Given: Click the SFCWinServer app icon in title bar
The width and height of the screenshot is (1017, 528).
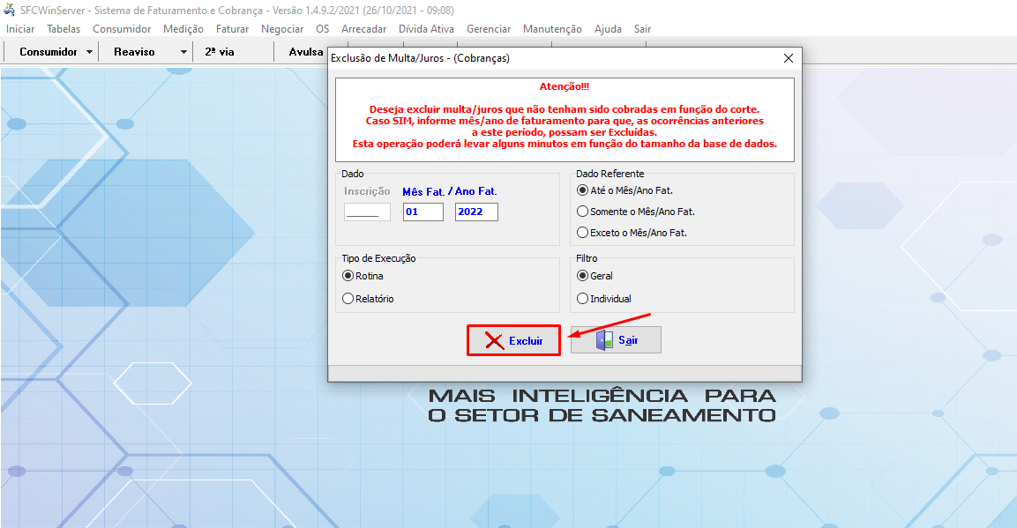Looking at the screenshot, I should [x=10, y=10].
